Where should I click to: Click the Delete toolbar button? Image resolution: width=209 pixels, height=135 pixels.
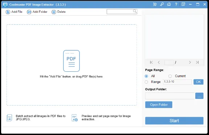pyautogui.click(x=58, y=12)
